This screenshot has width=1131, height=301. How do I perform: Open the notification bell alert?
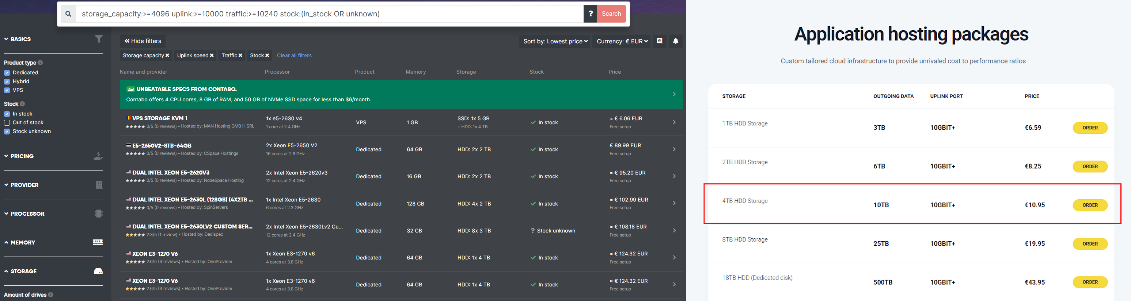675,41
